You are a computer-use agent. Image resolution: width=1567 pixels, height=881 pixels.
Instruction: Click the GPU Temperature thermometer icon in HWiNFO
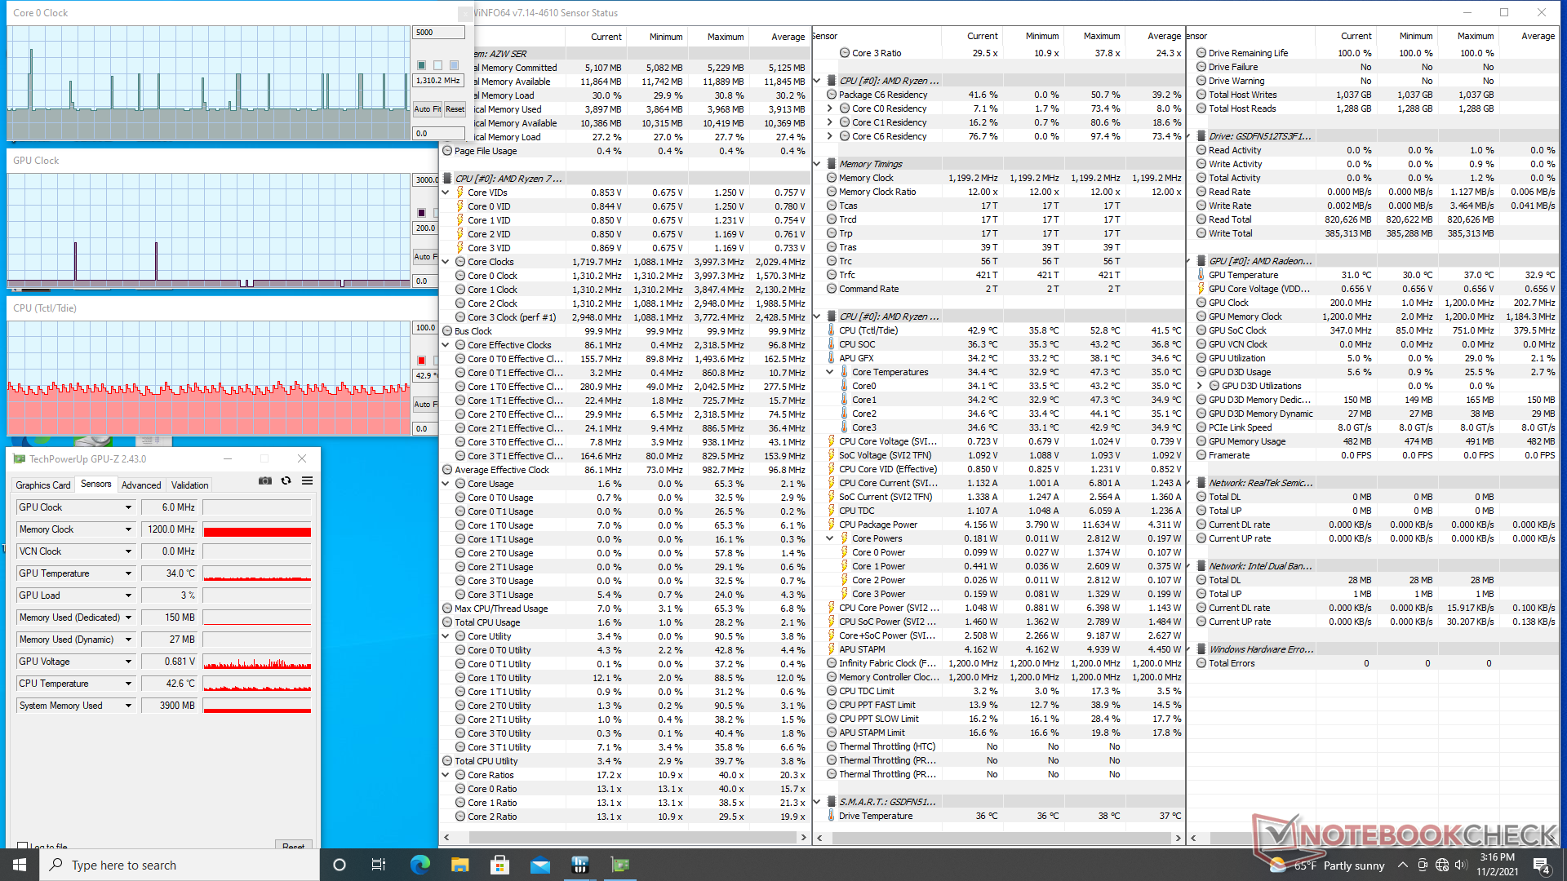[x=1201, y=275]
